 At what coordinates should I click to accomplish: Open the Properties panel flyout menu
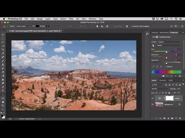click(x=183, y=32)
